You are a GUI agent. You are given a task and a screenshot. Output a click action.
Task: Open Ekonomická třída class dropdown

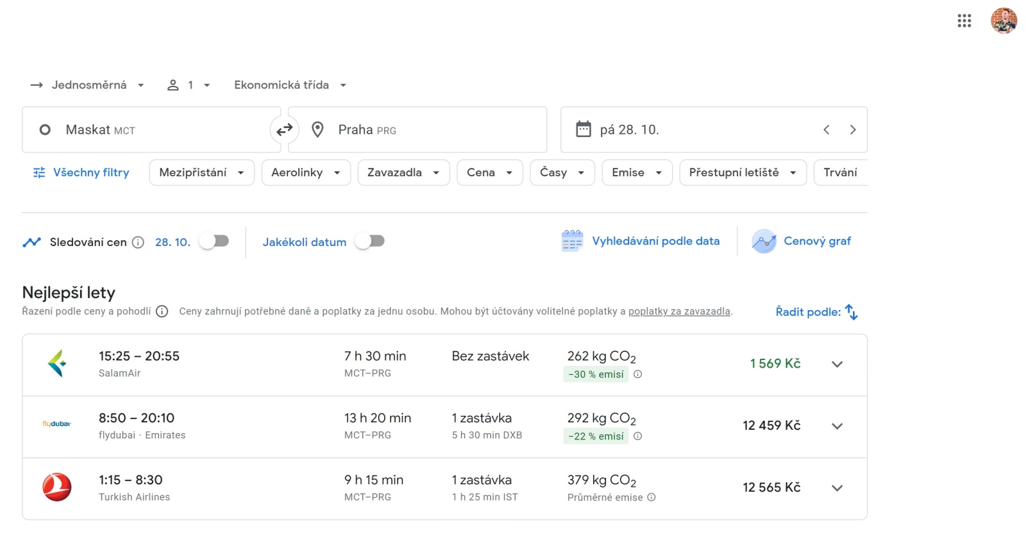[290, 85]
